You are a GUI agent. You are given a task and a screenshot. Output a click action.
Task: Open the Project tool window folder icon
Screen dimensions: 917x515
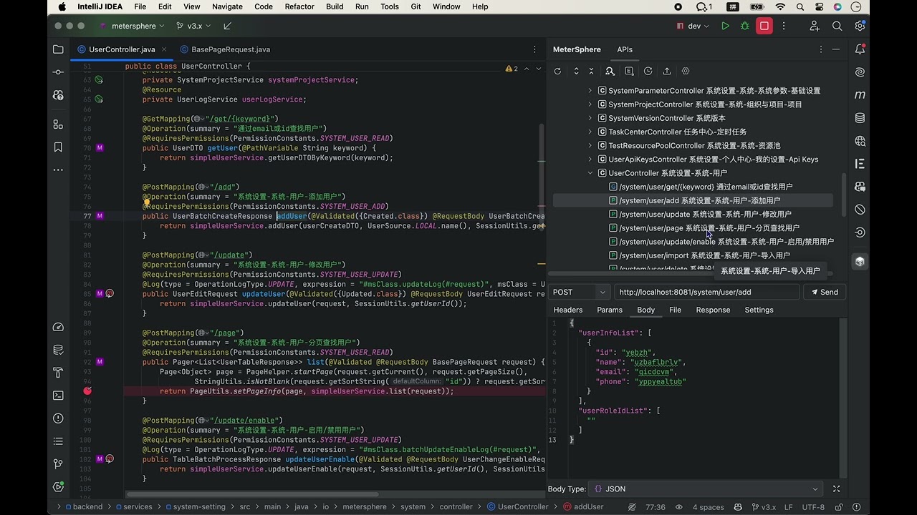tap(58, 49)
